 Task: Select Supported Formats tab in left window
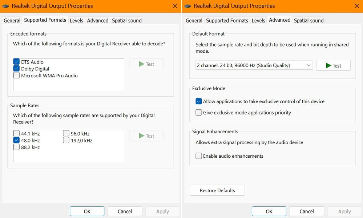(x=45, y=20)
